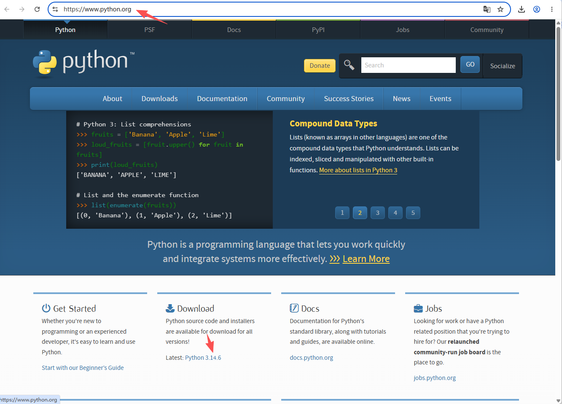Follow the Learn More link

point(366,259)
